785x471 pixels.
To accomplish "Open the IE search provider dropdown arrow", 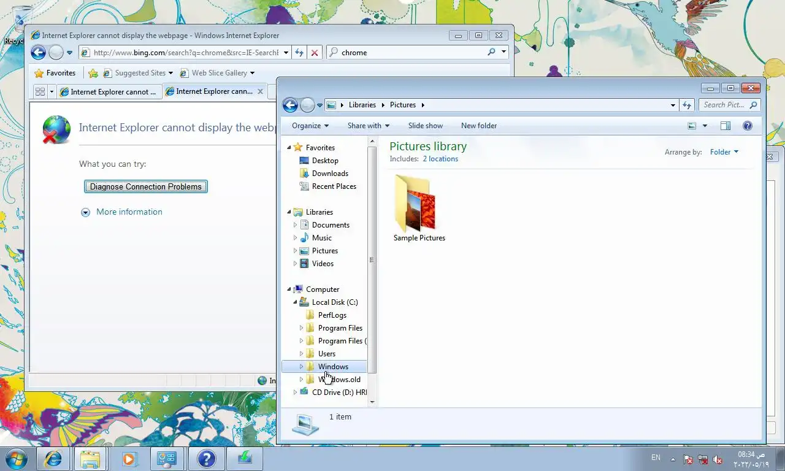I will (x=504, y=53).
